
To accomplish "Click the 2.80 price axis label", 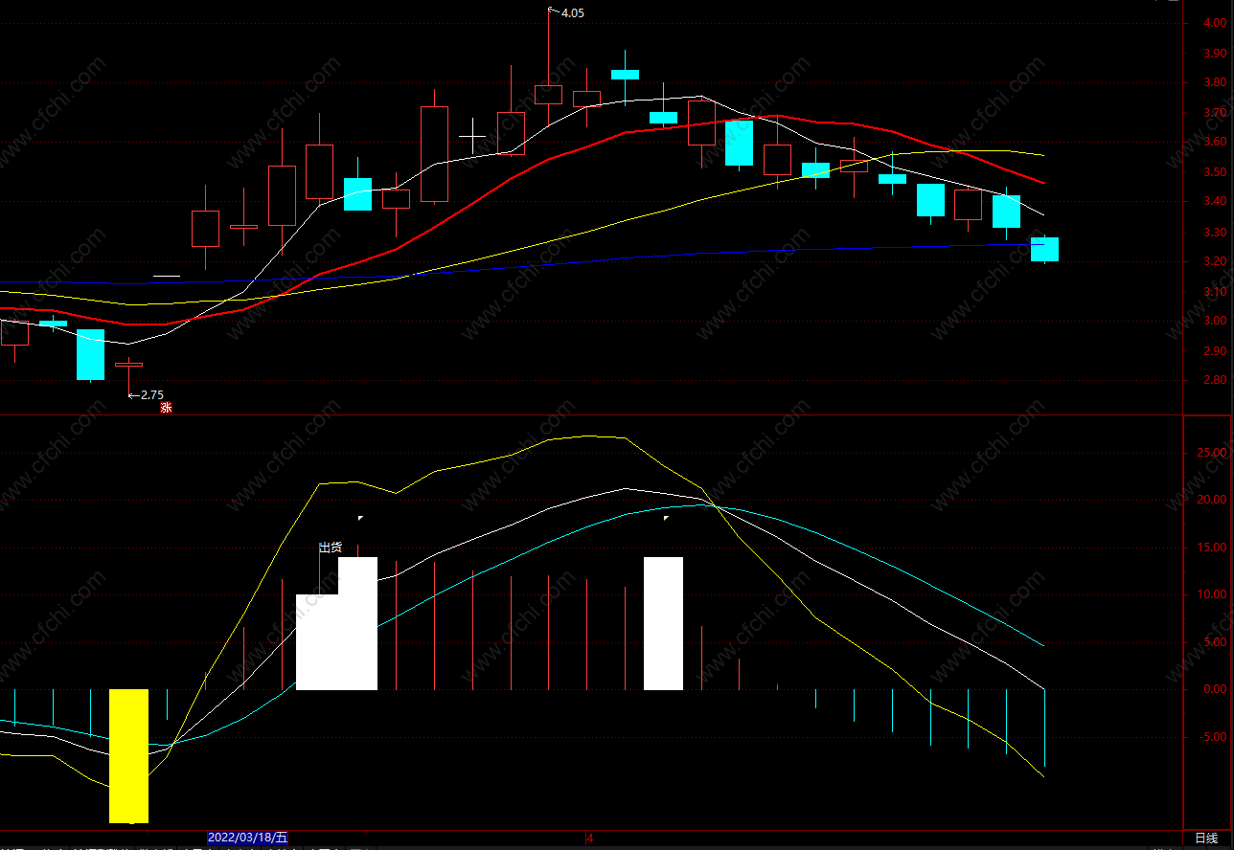I will pyautogui.click(x=1215, y=380).
